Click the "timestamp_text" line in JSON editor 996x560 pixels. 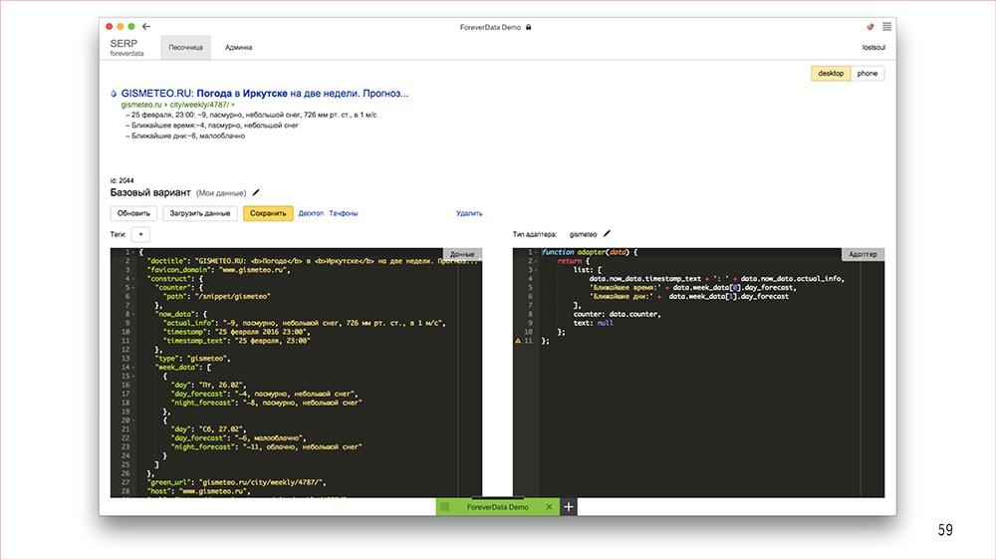236,341
